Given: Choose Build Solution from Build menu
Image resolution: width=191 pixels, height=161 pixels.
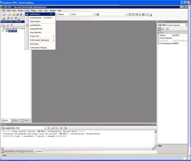Looking at the screenshot, I should click(40, 14).
